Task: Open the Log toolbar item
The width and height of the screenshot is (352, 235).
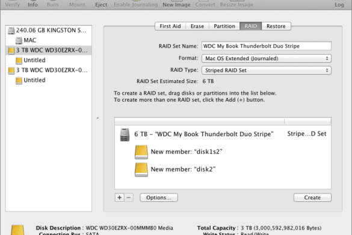Action: pos(339,4)
